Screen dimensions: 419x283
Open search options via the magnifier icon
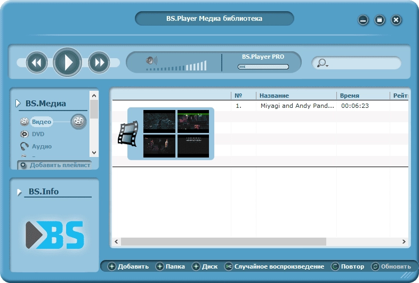point(323,63)
